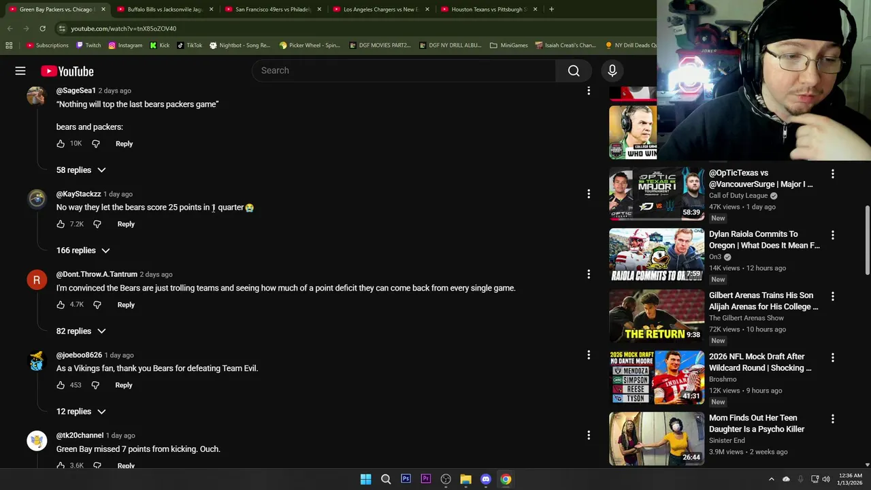871x490 pixels.
Task: Open menu for the Mom Finds Out video
Action: [832, 419]
